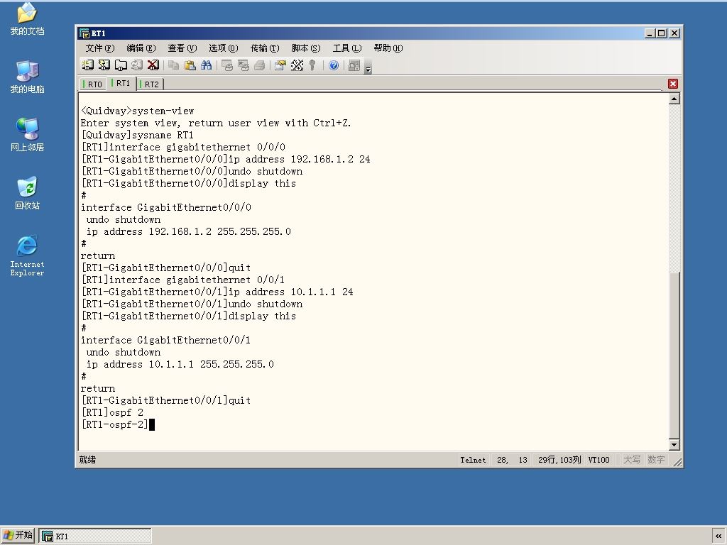Image resolution: width=727 pixels, height=545 pixels.
Task: Click the Disconnect red X toolbar icon
Action: (153, 65)
